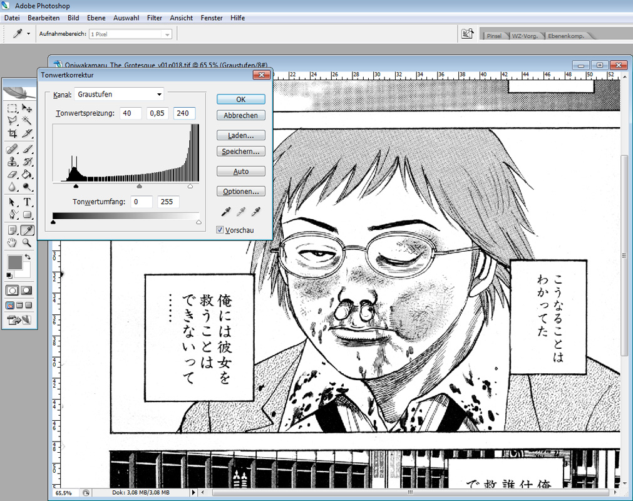Select the Move tool
Viewport: 633px width, 501px height.
click(27, 108)
